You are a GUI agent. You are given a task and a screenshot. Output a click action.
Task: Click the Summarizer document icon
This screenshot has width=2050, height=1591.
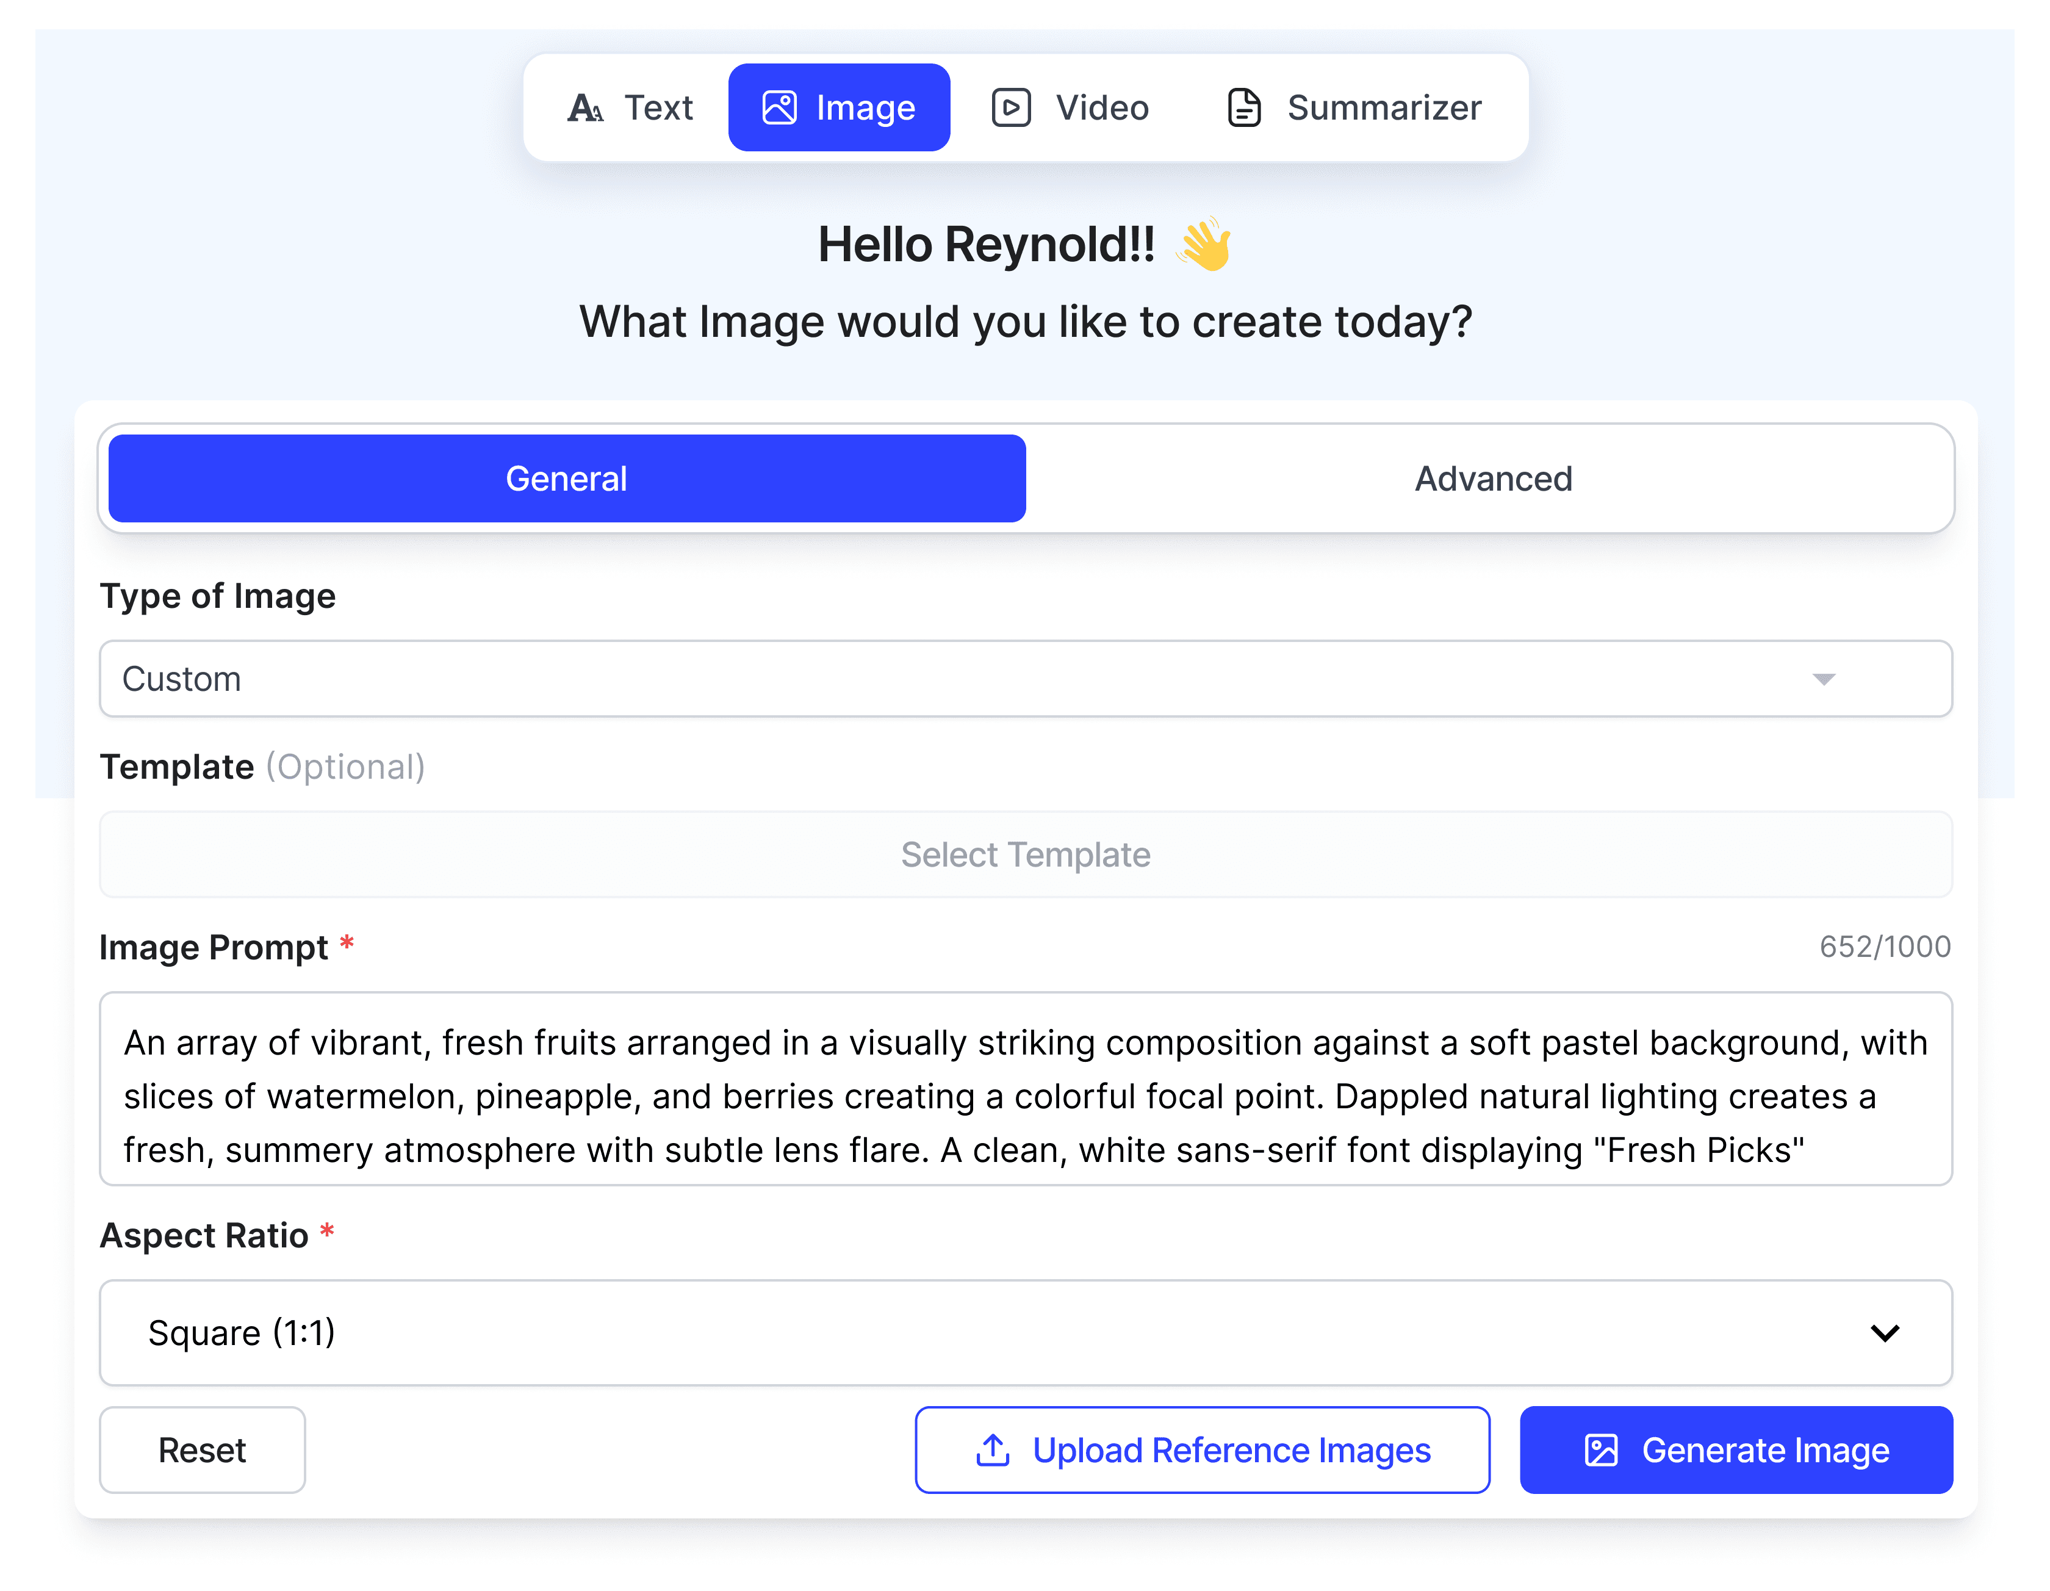pos(1243,108)
